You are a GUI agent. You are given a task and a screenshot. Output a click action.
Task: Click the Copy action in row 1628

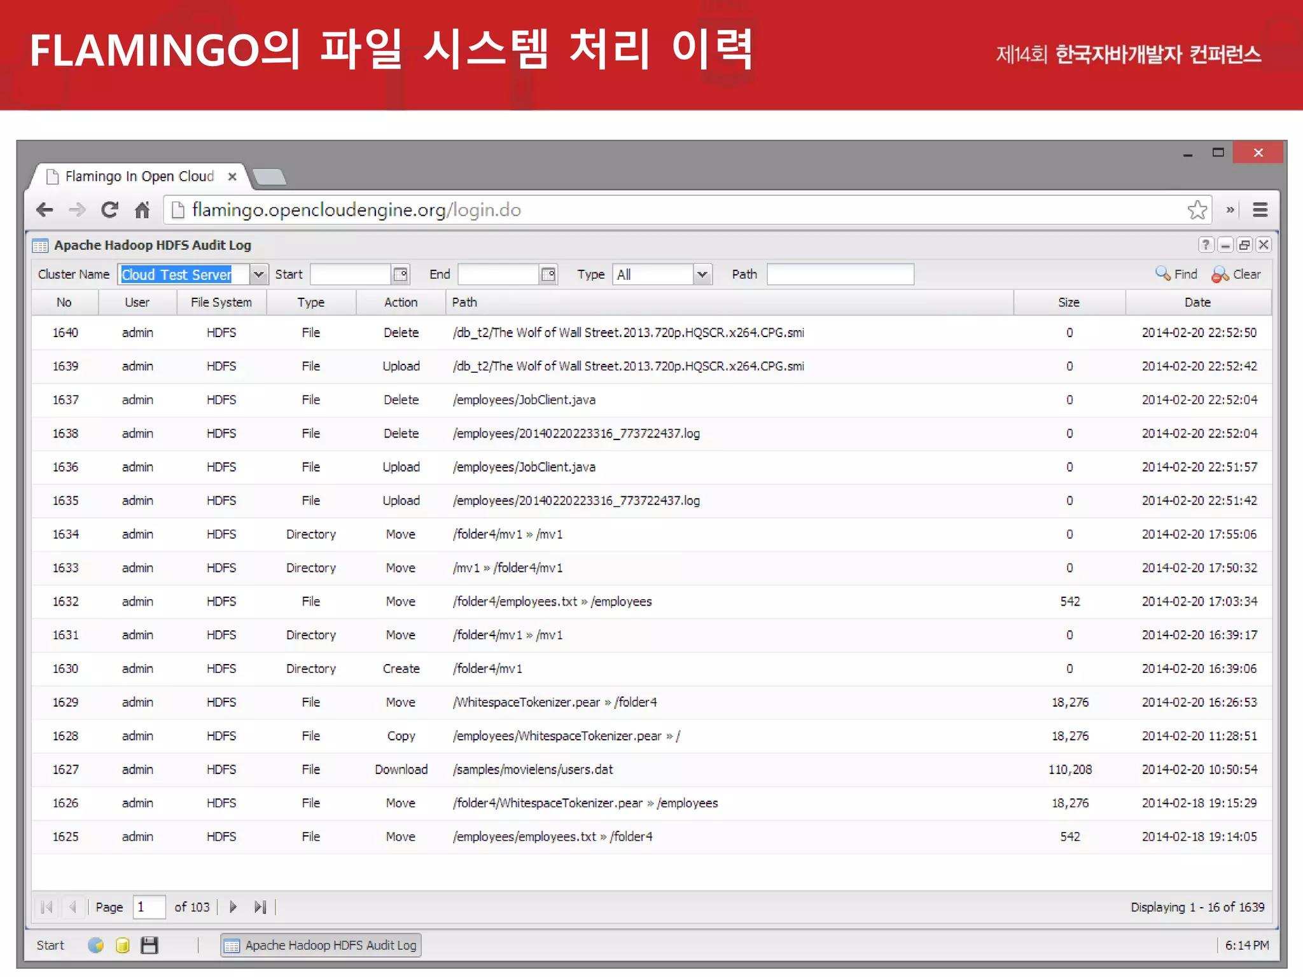coord(401,737)
